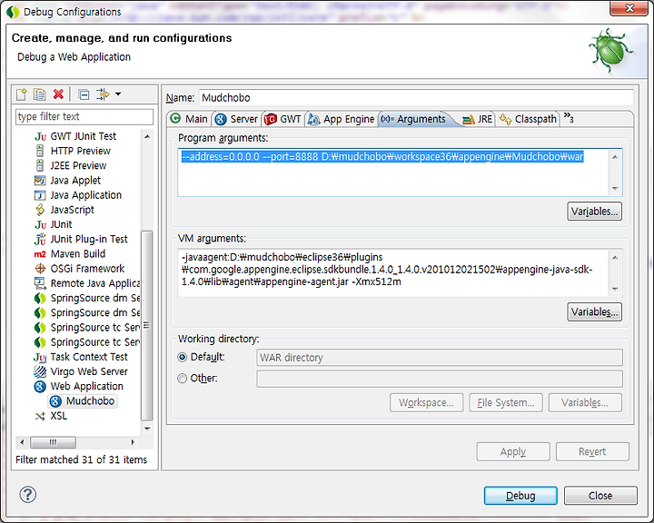Click the Revert button
The image size is (654, 523).
pos(592,451)
